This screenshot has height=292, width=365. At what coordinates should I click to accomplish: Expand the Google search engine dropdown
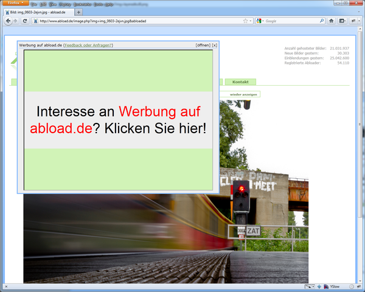[x=260, y=21]
